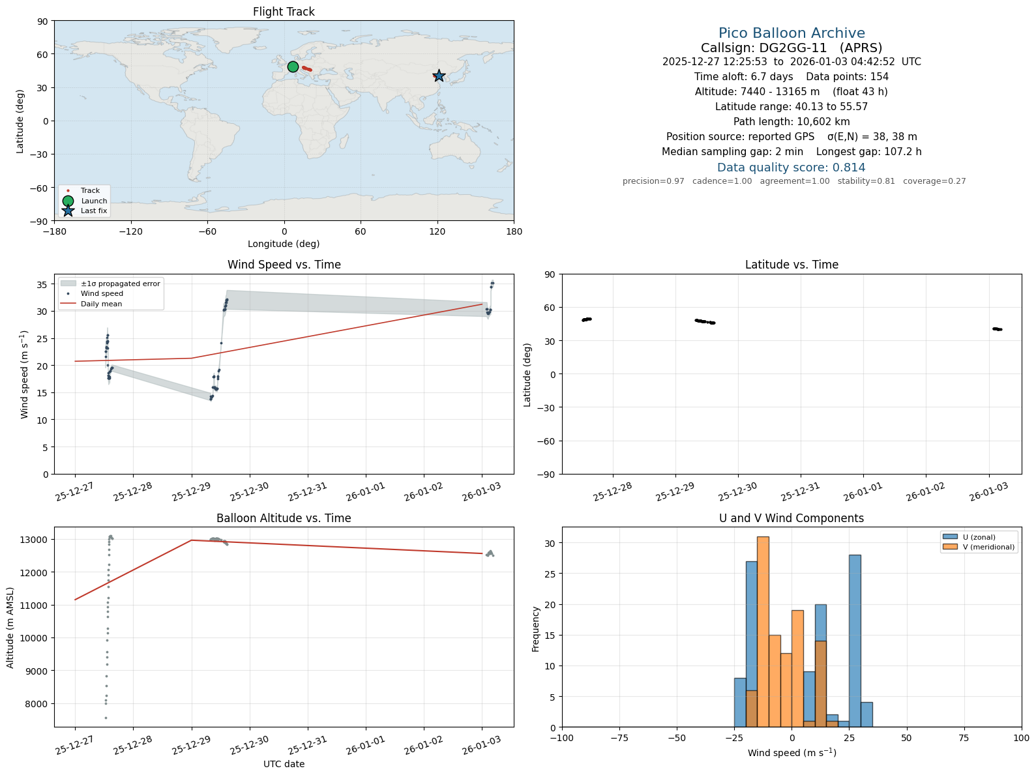Click the red Daily mean line sample in the legend
The height and width of the screenshot is (775, 1036).
pos(68,304)
